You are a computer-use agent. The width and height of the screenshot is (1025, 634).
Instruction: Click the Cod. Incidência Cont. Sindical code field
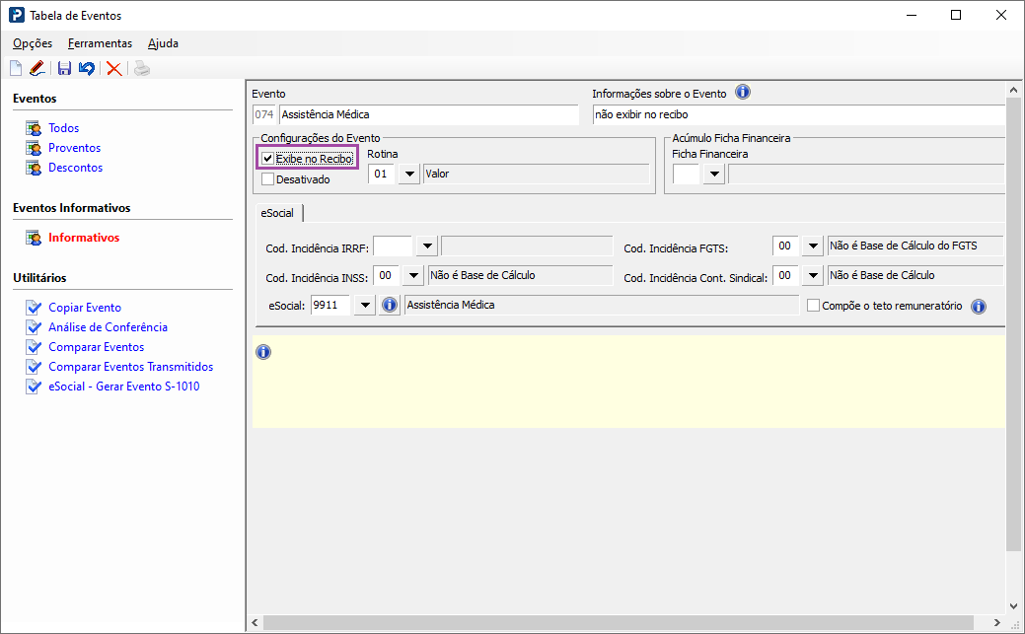point(785,276)
